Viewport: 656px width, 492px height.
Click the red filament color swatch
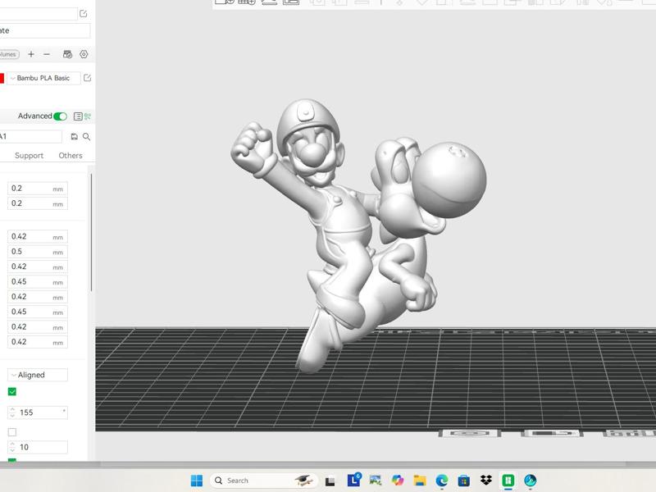pyautogui.click(x=2, y=77)
